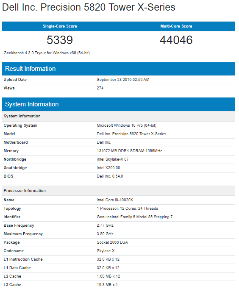Screen dimensions: 239x292
Task: Click the System Information blue header
Action: click(119, 104)
